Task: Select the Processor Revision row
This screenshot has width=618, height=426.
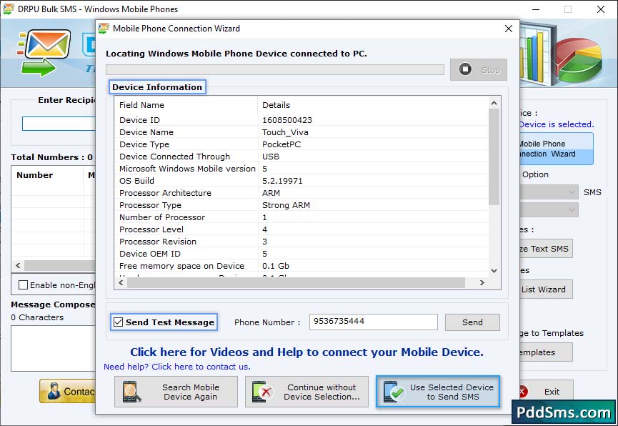Action: pyautogui.click(x=301, y=242)
